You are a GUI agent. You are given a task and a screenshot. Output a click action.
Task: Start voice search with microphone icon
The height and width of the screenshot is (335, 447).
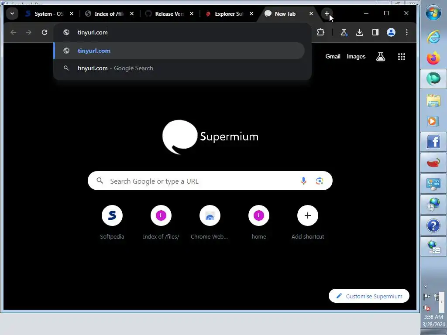(x=303, y=181)
